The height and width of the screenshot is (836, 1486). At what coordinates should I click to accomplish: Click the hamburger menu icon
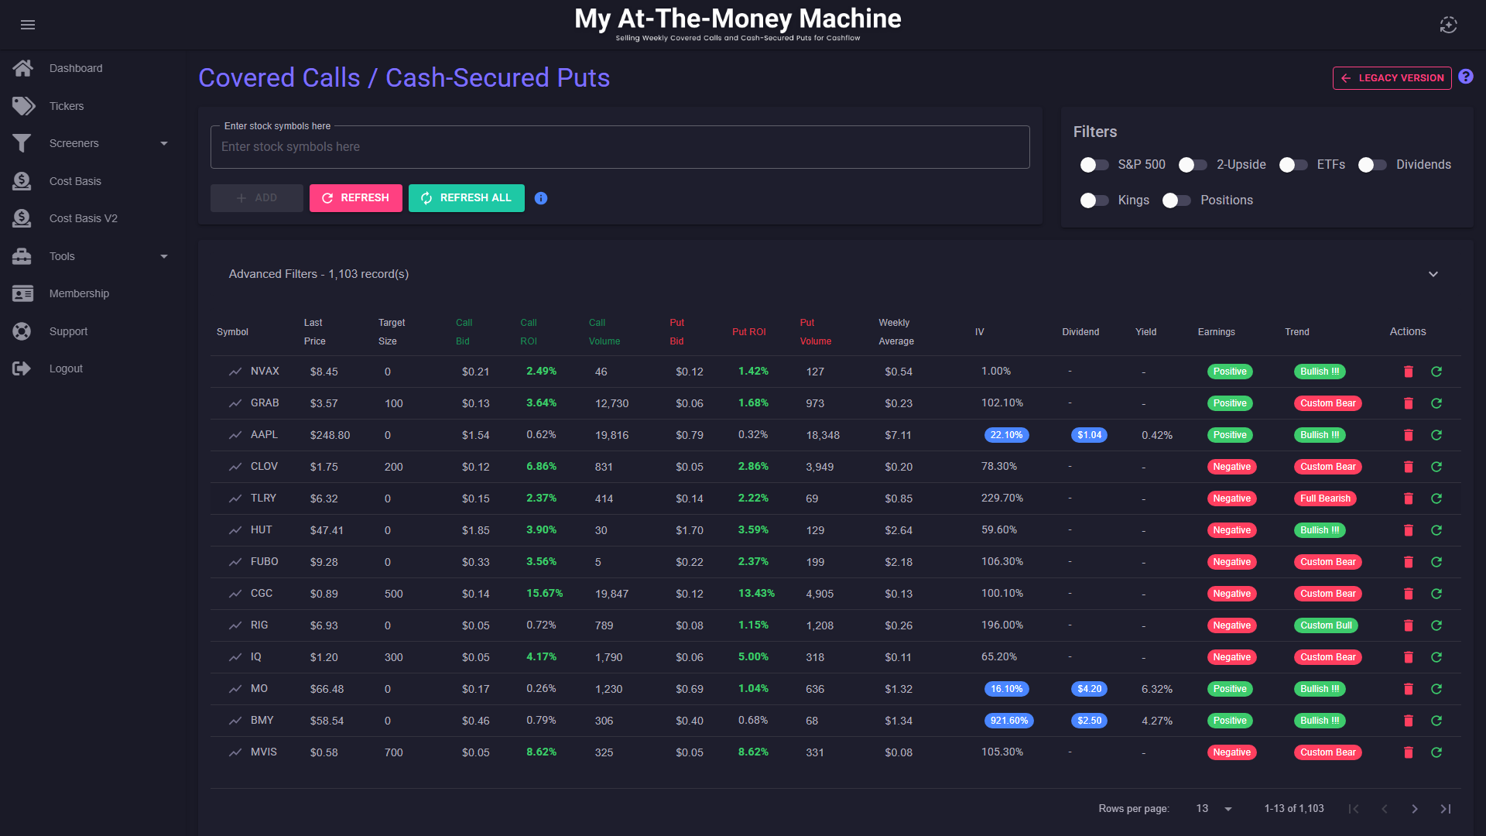tap(28, 25)
